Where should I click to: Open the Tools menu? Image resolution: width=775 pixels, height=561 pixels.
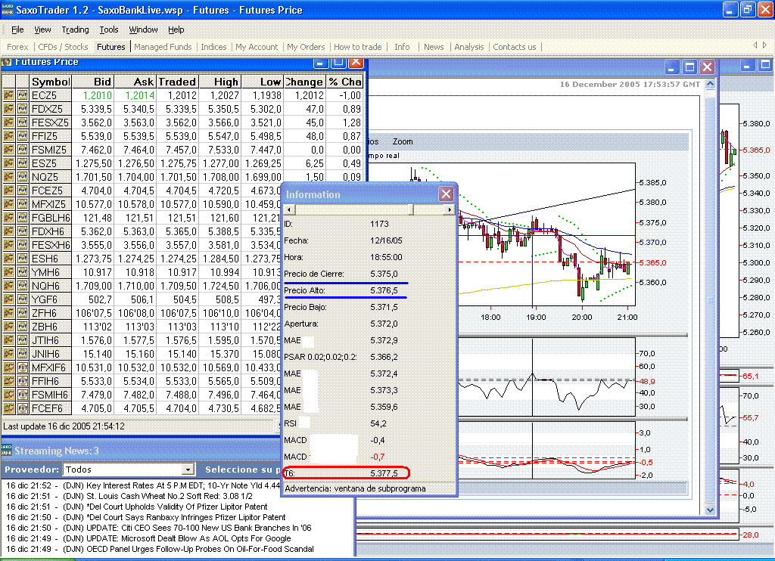tap(109, 29)
